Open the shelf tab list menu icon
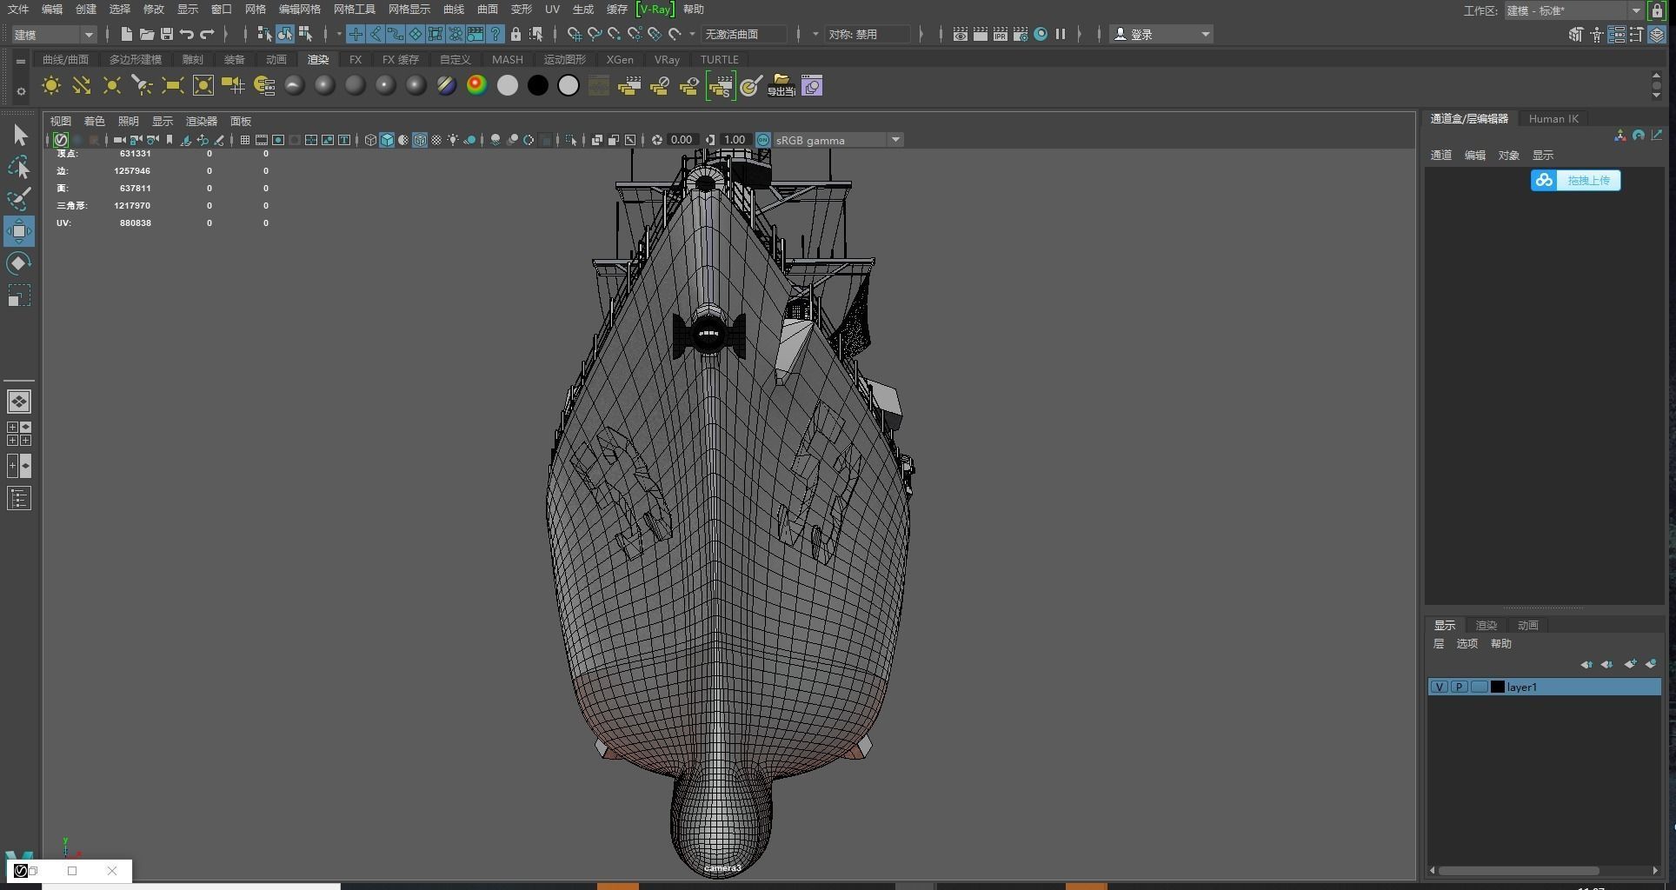This screenshot has height=890, width=1676. coord(21,62)
